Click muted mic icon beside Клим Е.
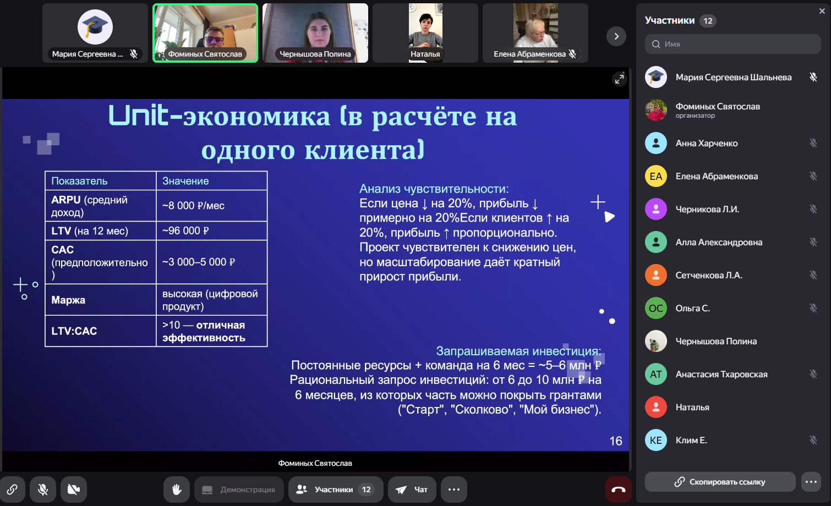Screen dimensions: 831x506 [813, 440]
